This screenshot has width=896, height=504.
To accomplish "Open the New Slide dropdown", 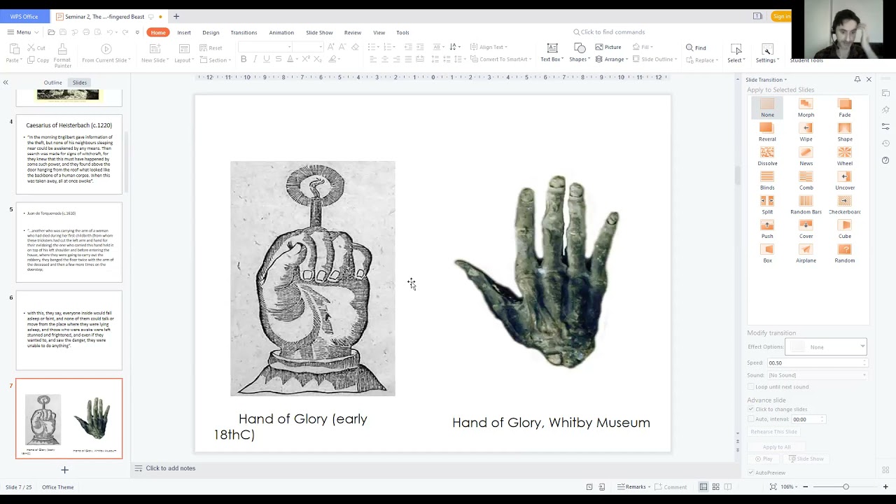I will [155, 60].
